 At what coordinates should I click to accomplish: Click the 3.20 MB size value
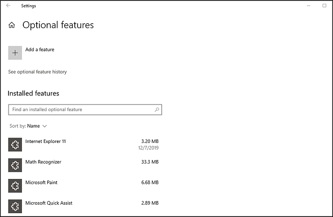coord(150,142)
